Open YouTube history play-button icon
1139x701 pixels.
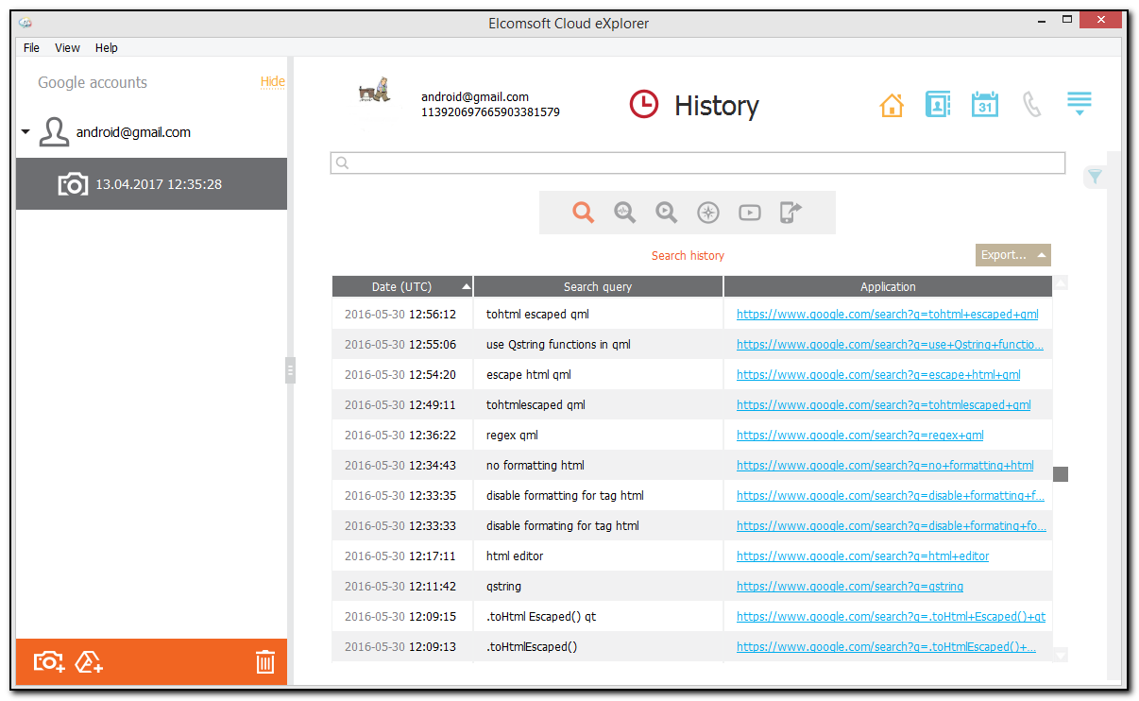[750, 213]
